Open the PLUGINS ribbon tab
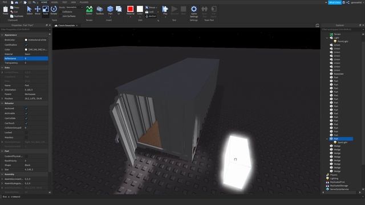Viewport: 365px width, 205px height. (x=84, y=2)
